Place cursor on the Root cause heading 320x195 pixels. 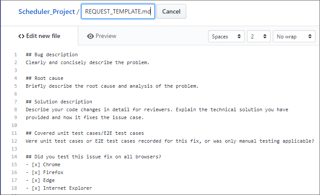45,78
